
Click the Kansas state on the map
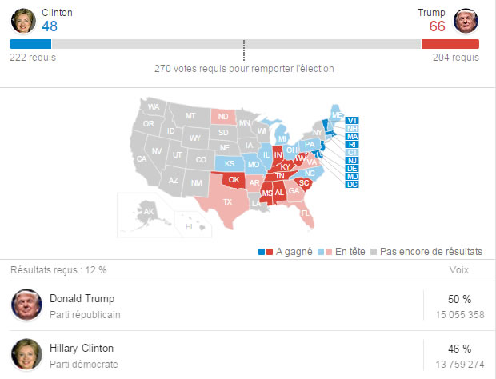230,164
